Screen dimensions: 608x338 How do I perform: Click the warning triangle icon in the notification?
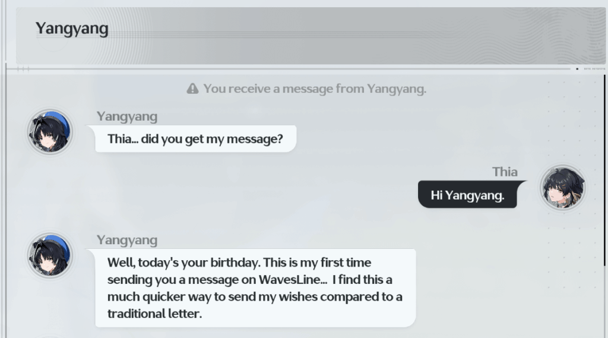click(x=192, y=89)
